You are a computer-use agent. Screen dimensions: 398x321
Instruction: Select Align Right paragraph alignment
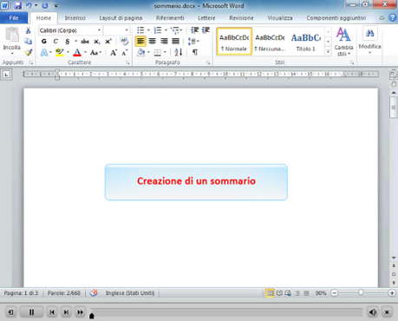coord(164,42)
